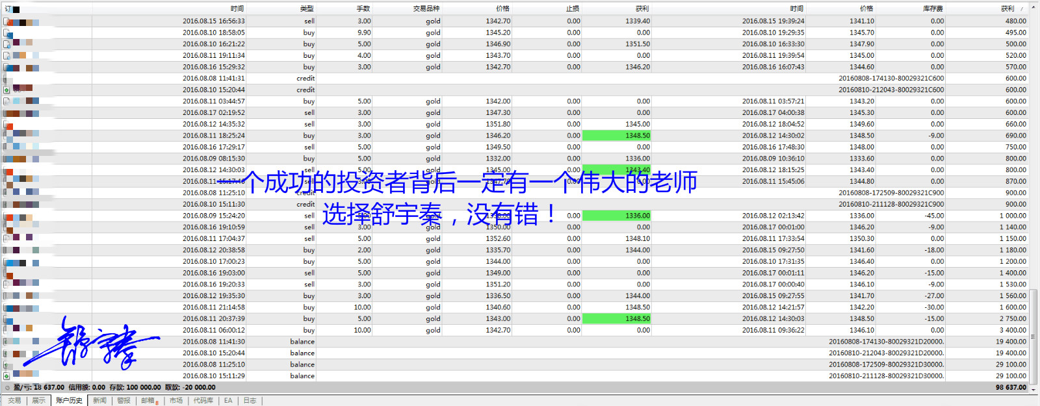Click the green cell in the 2016.08.11 18:25:24 row

coord(616,136)
